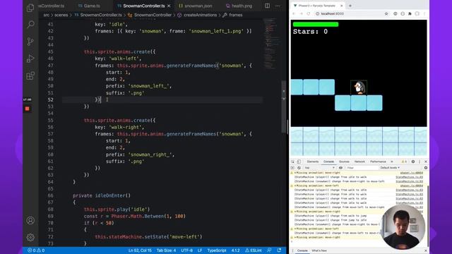452x254 pixels.
Task: Click the ESLint status bar item
Action: 254,250
